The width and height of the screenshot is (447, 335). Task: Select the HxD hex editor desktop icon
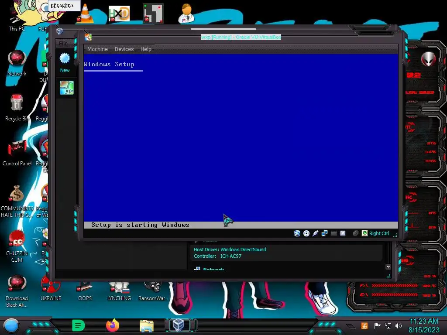119,14
